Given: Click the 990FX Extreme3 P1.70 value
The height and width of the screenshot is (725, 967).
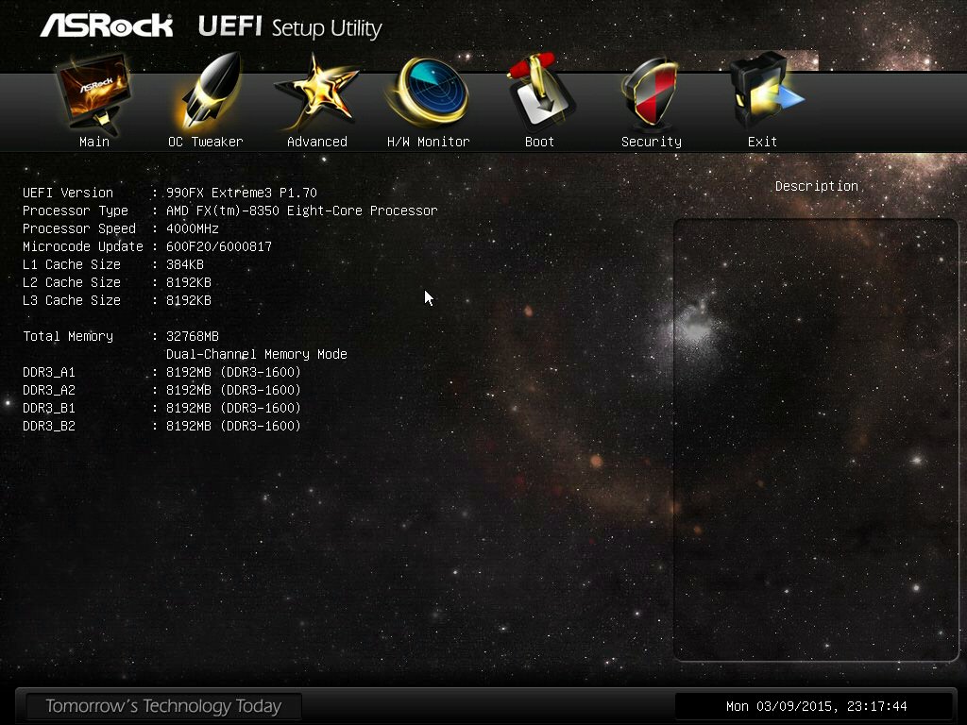Looking at the screenshot, I should [242, 193].
